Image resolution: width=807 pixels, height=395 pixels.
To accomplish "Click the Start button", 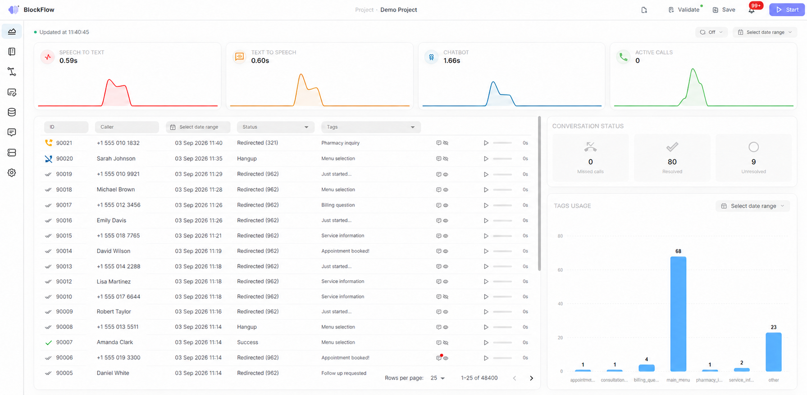I will pyautogui.click(x=787, y=10).
